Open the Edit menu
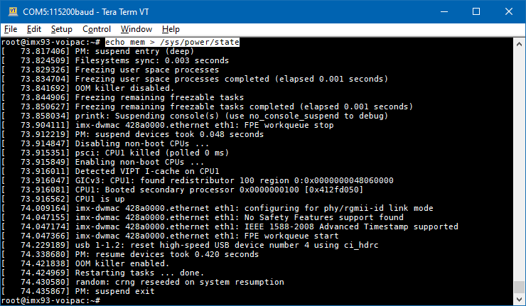This screenshot has height=306, width=526. (x=34, y=29)
